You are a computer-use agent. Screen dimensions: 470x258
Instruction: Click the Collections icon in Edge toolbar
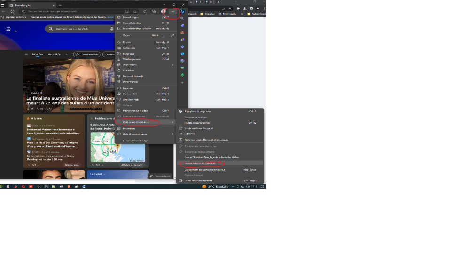[x=154, y=11]
